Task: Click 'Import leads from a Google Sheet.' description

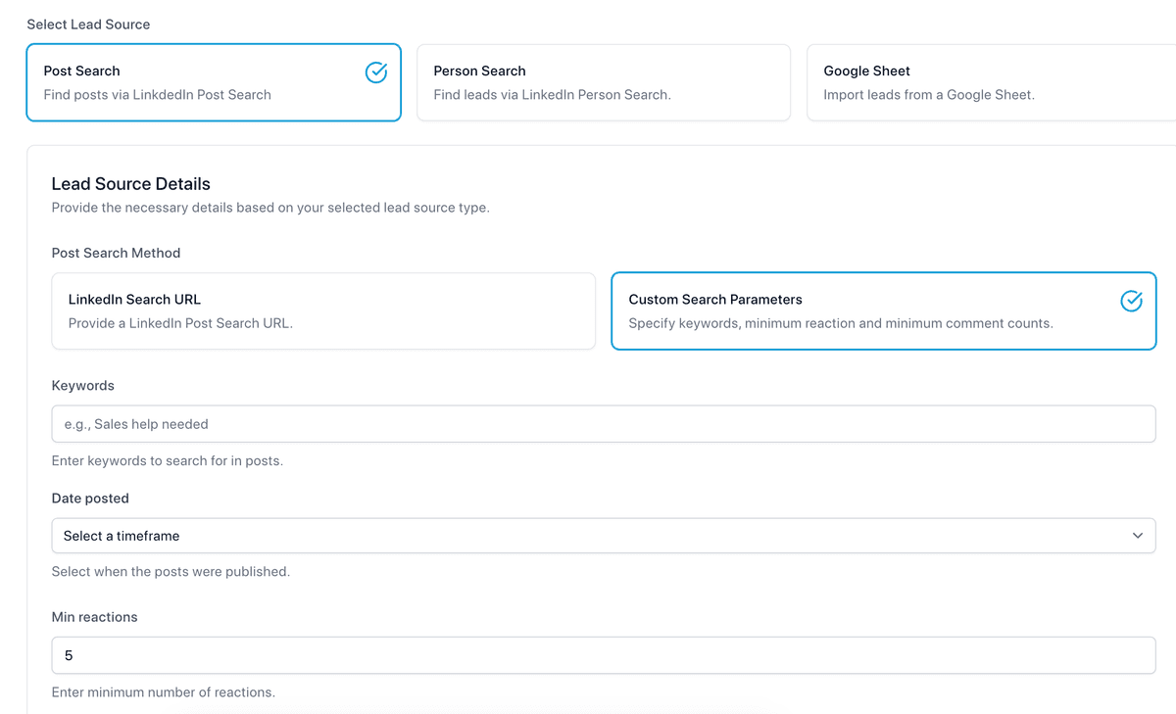Action: pyautogui.click(x=929, y=95)
